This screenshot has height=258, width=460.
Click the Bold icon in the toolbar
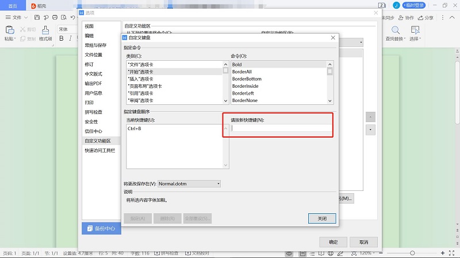pyautogui.click(x=61, y=38)
